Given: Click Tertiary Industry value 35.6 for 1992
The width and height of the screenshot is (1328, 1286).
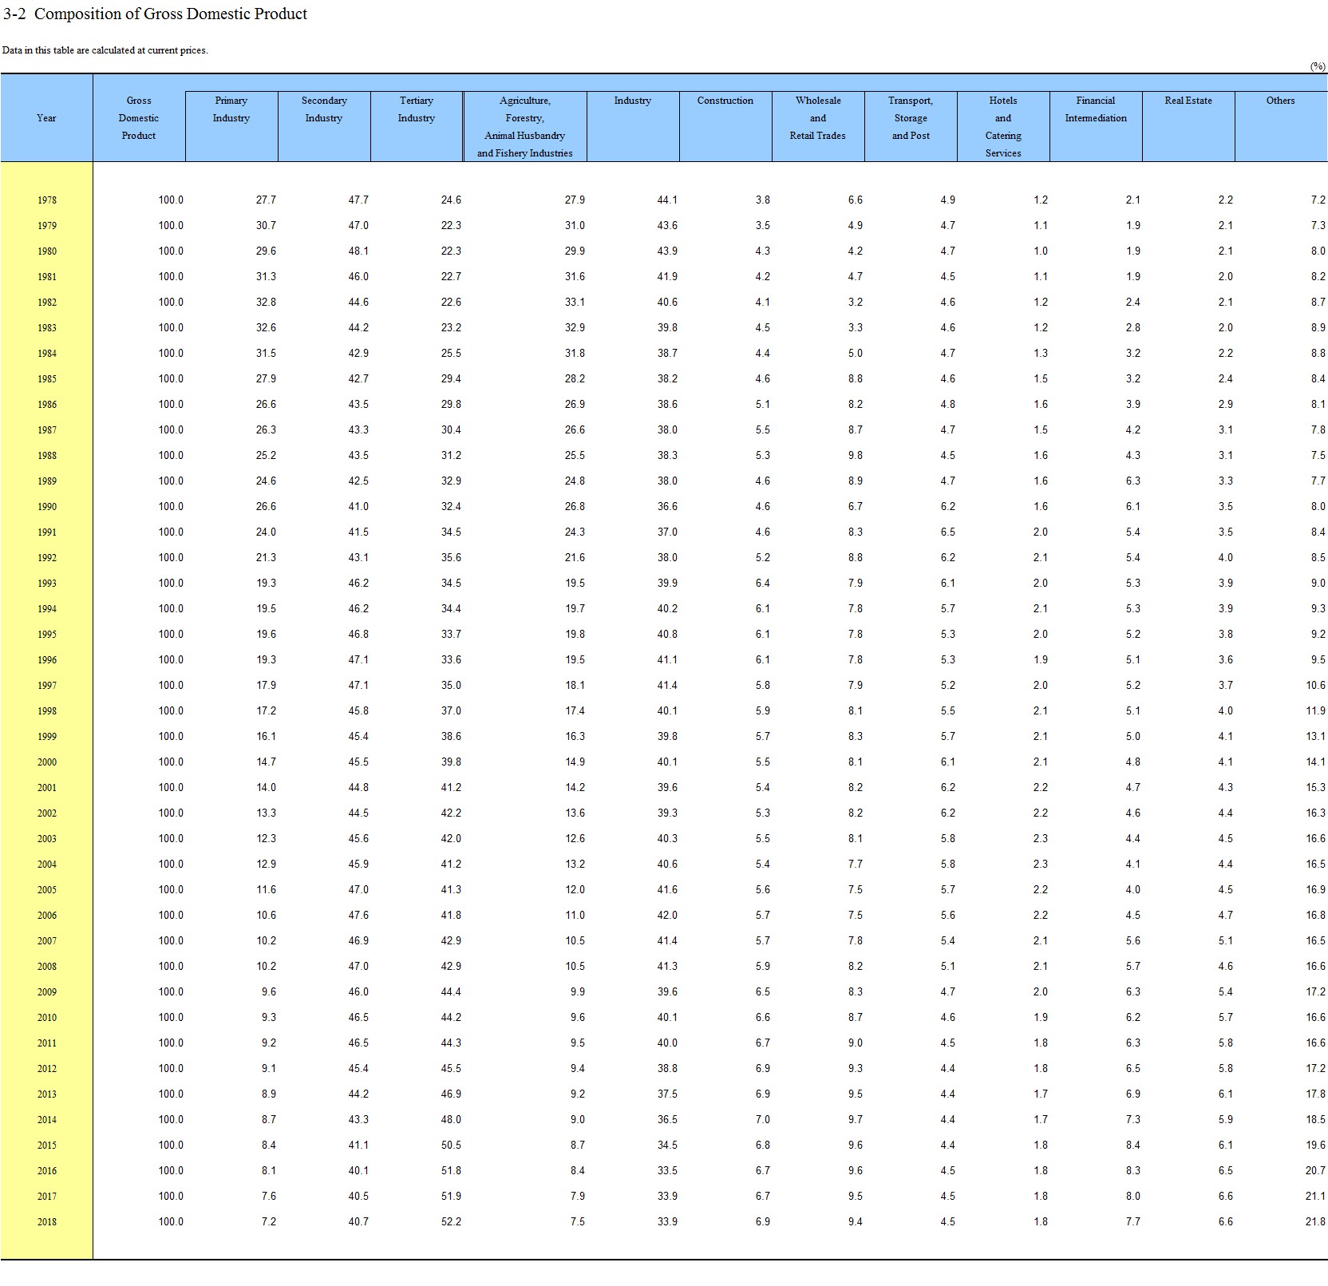Looking at the screenshot, I should 451,558.
